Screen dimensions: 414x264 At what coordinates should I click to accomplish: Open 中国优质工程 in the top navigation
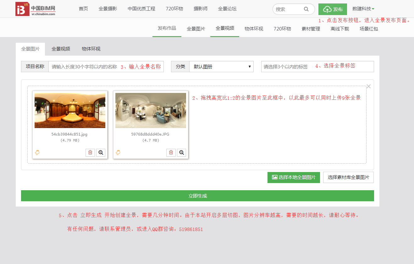tap(141, 9)
